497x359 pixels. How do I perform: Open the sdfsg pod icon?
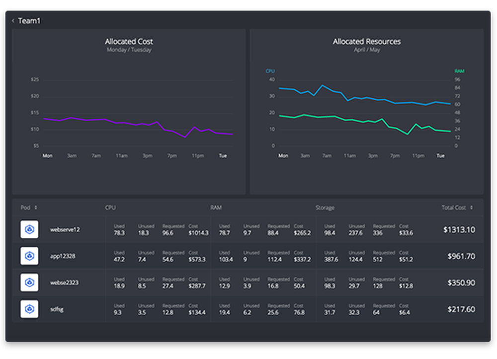(29, 309)
